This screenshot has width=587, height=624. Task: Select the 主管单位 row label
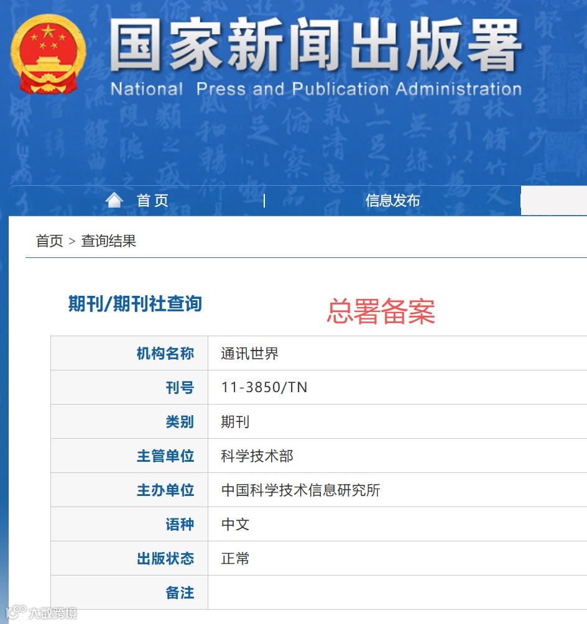point(165,456)
